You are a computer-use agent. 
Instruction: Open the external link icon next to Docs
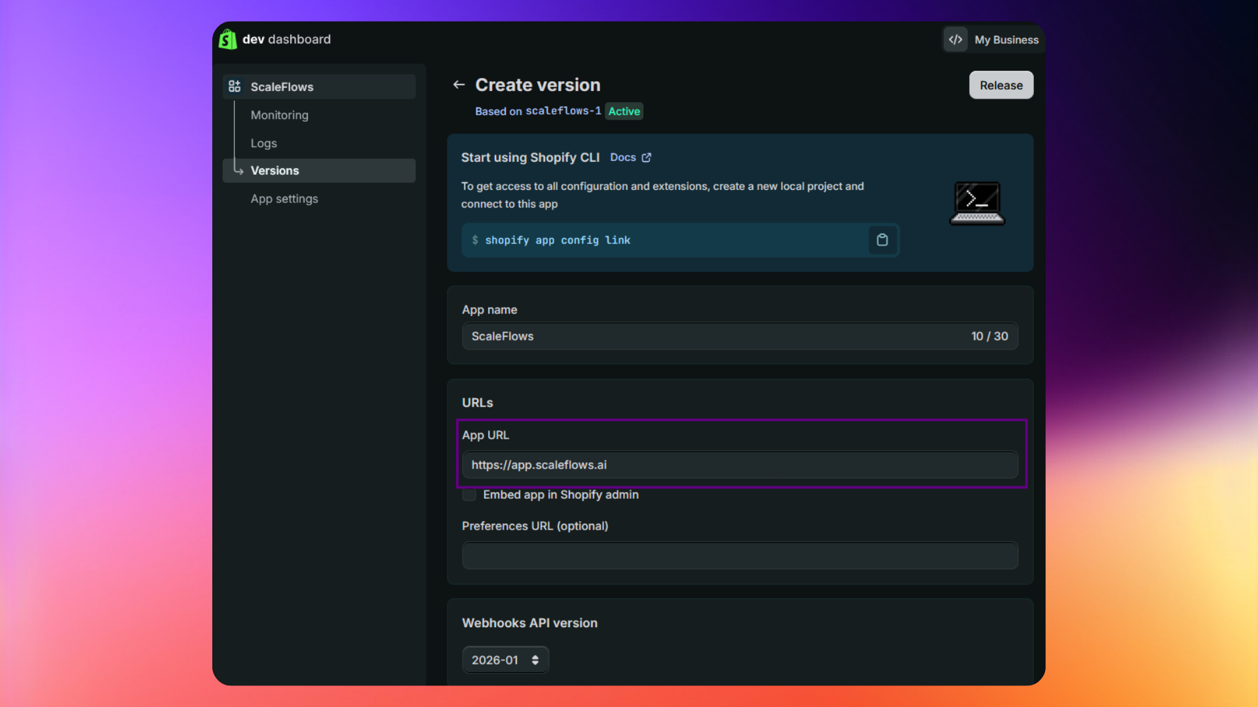647,158
